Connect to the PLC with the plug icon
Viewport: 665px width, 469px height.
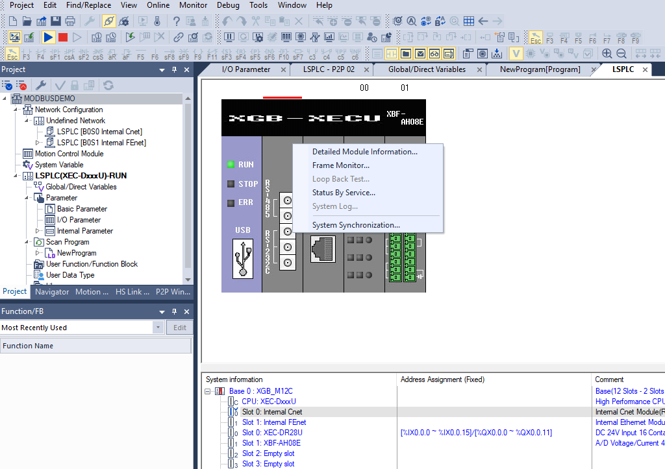(x=109, y=20)
